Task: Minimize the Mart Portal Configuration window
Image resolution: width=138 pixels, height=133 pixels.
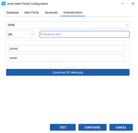Action: (123, 3)
